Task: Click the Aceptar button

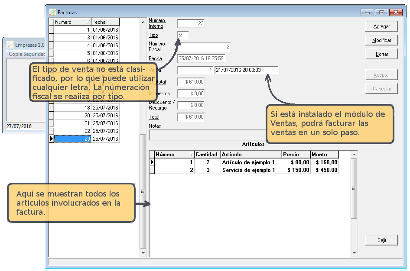Action: 381,75
